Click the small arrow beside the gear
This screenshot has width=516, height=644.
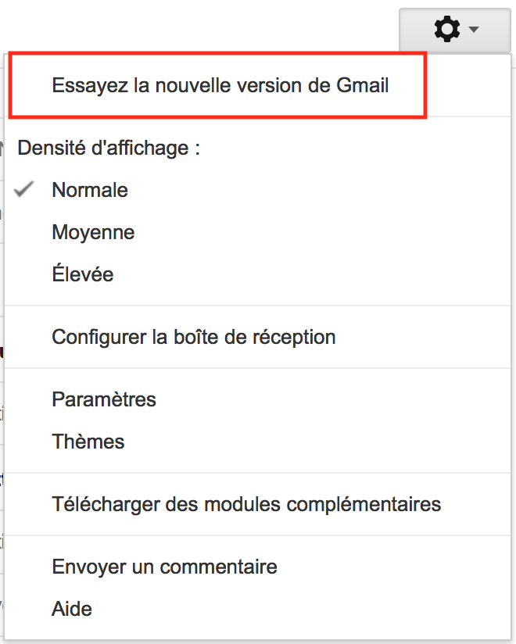474,31
